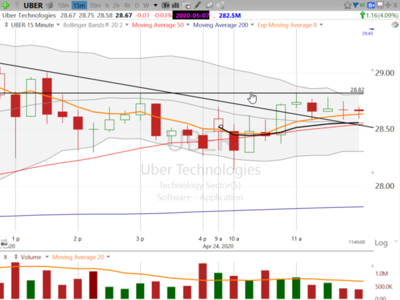
Task: Click the up-down arrows before UBER 15 Minute
Action: pyautogui.click(x=7, y=25)
